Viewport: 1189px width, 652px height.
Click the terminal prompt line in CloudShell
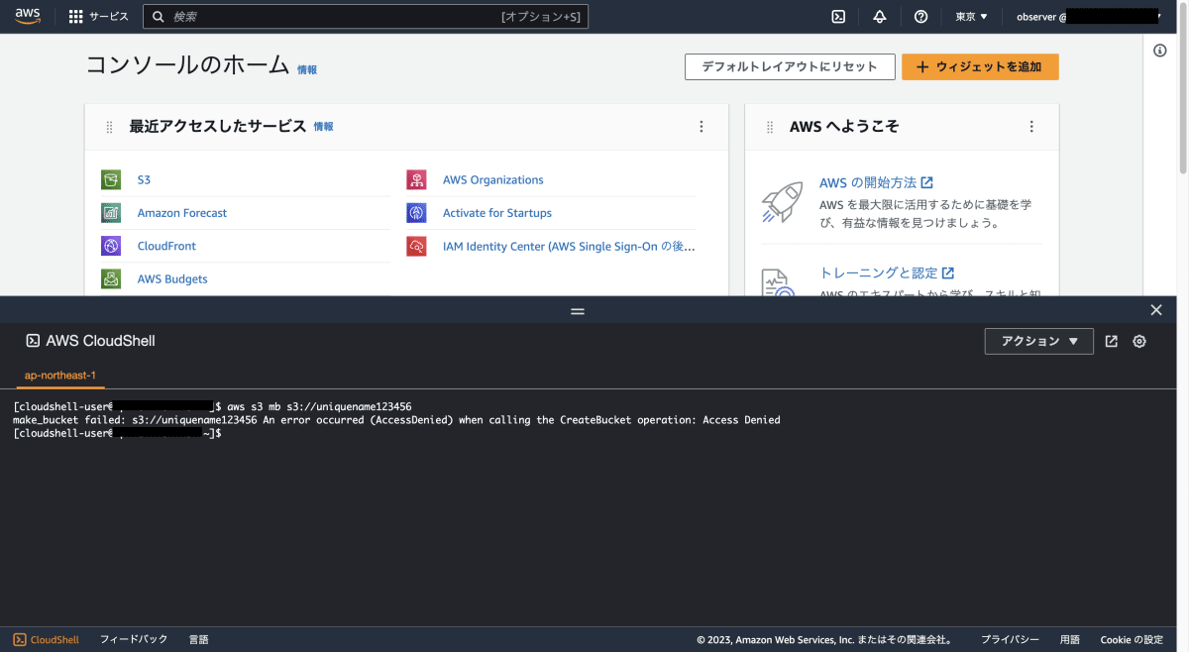118,433
